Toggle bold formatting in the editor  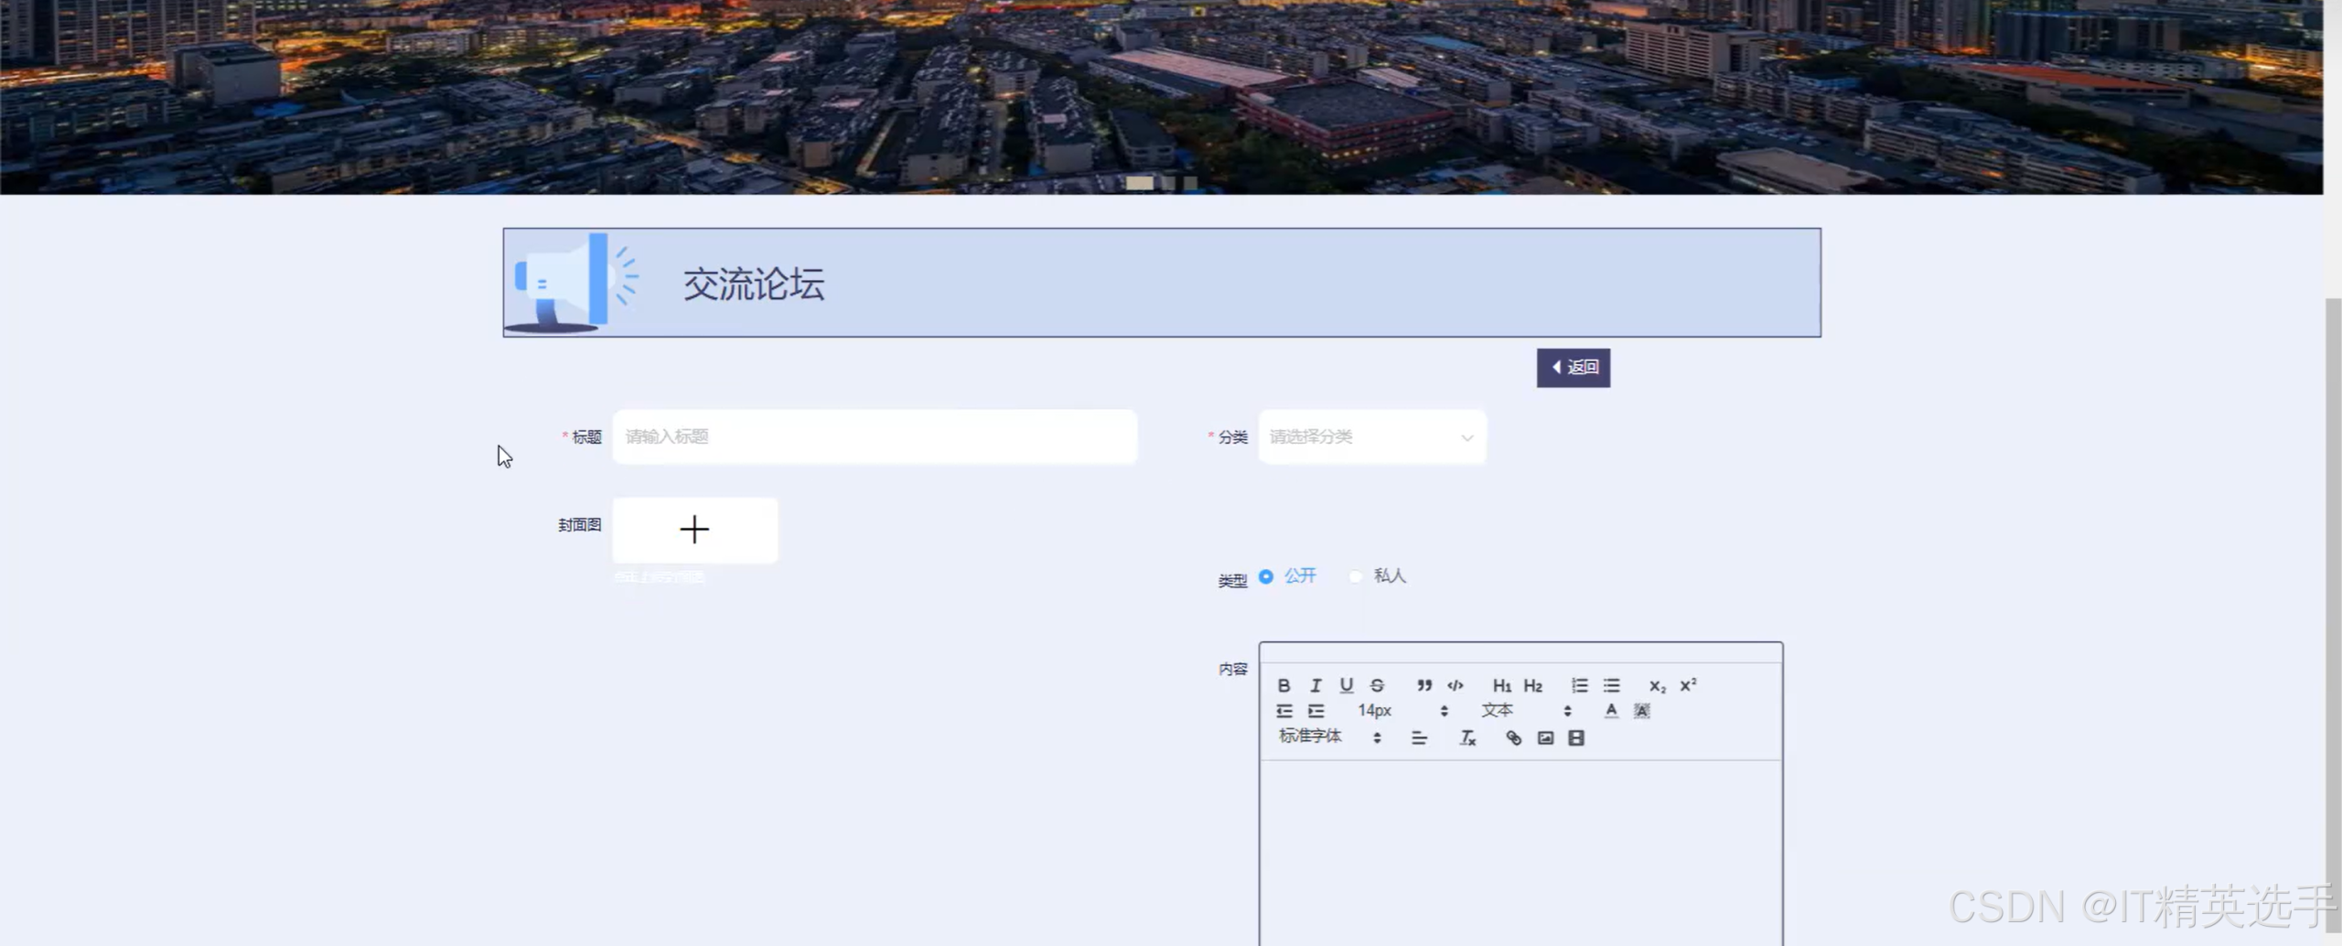point(1284,685)
